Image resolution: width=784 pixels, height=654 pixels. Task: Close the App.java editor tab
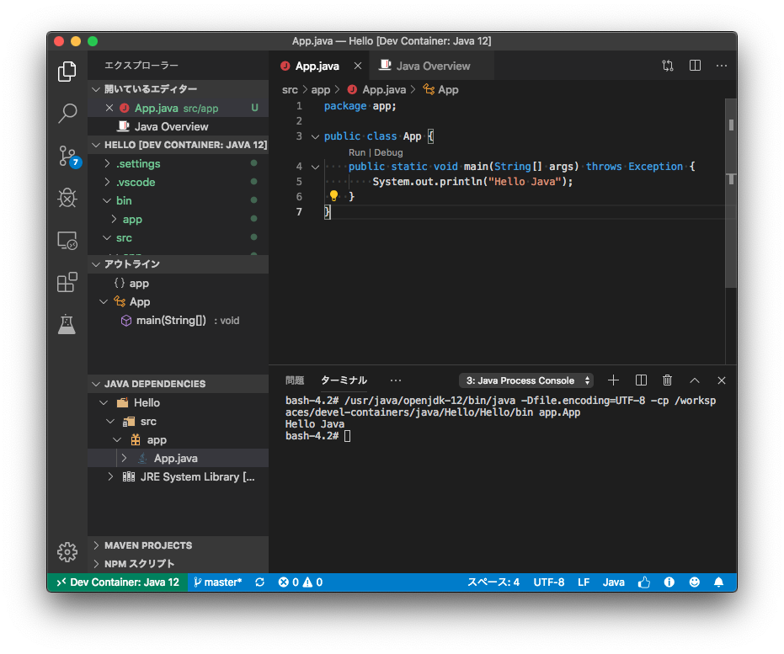click(x=358, y=66)
